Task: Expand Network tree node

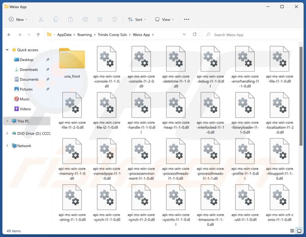Action: coord(7,146)
